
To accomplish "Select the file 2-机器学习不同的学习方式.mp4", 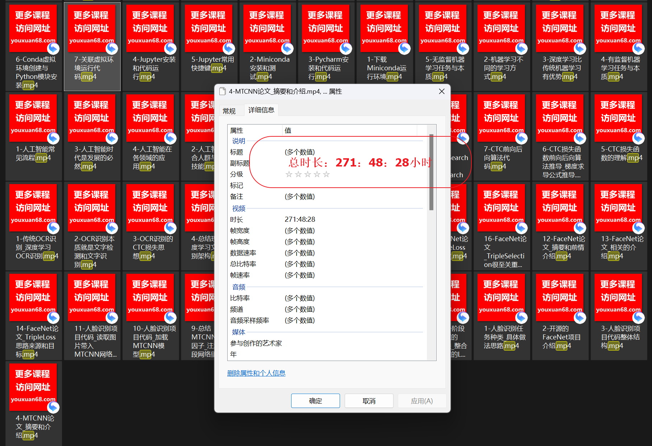I will (502, 47).
